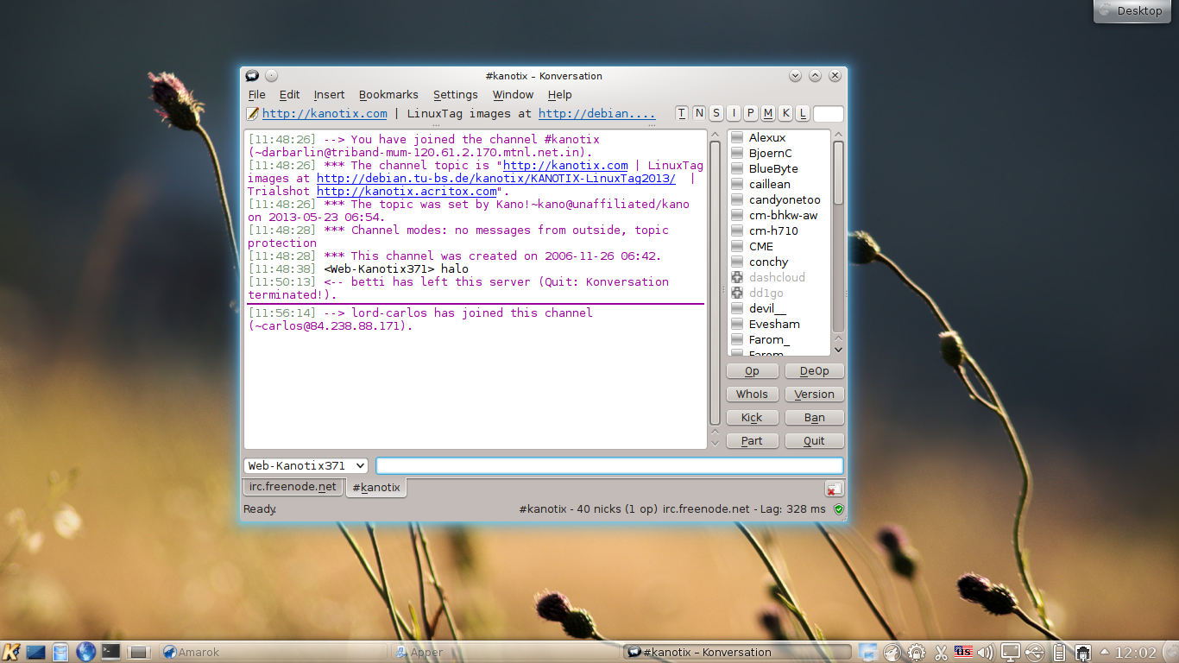Click the battery tray icon
This screenshot has width=1179, height=663.
(x=1059, y=653)
